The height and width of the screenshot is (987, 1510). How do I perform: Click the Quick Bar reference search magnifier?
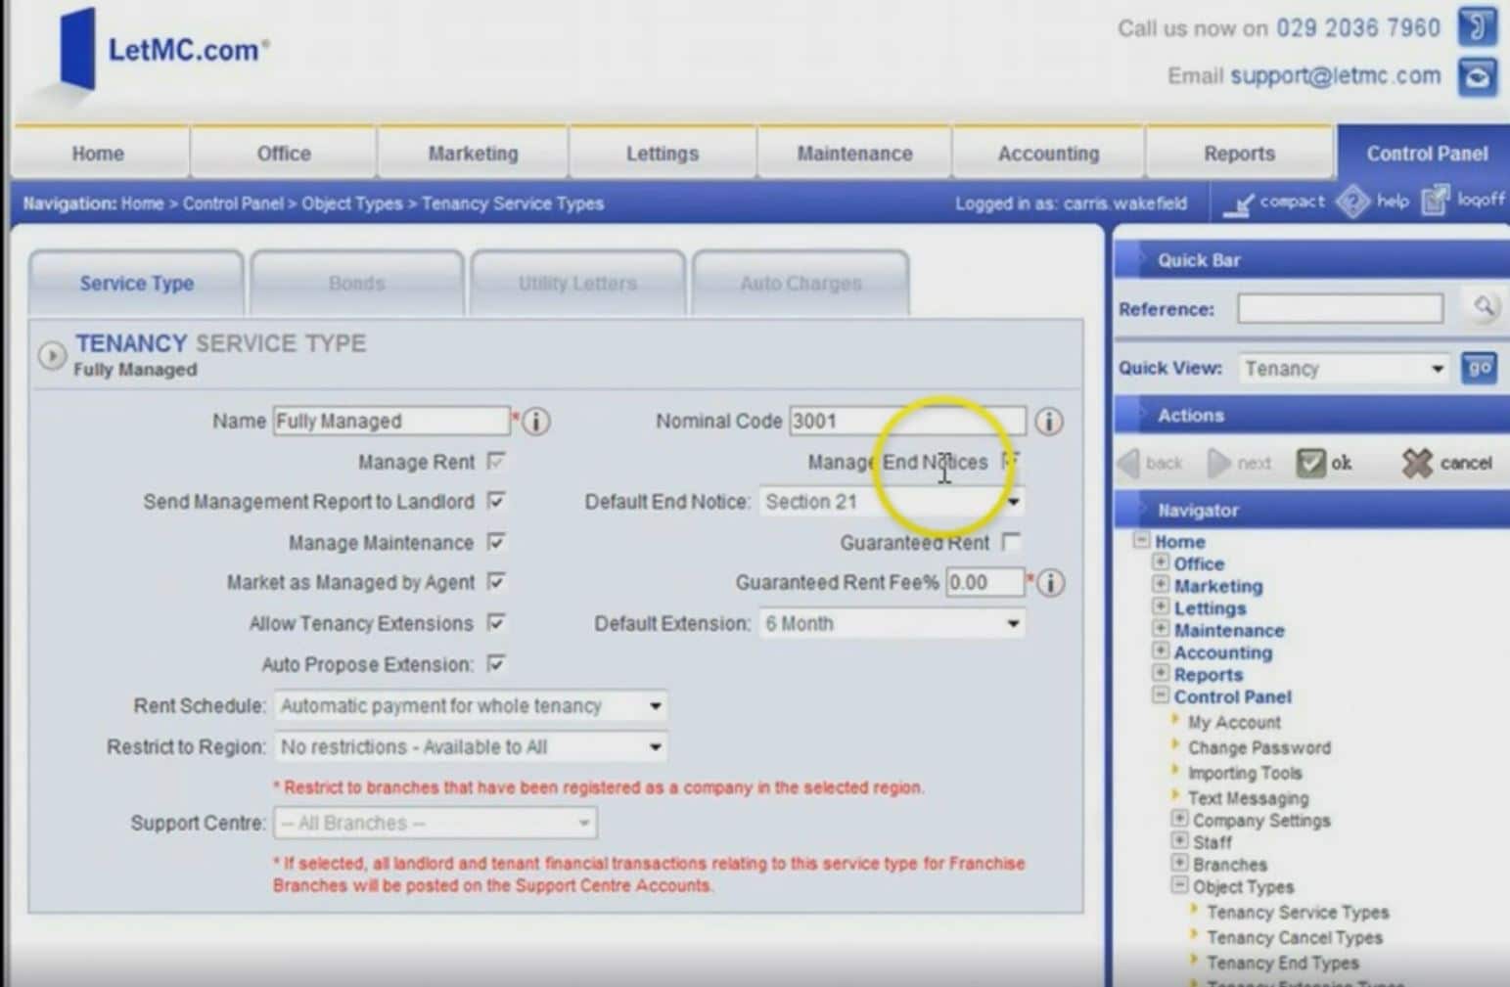1484,308
